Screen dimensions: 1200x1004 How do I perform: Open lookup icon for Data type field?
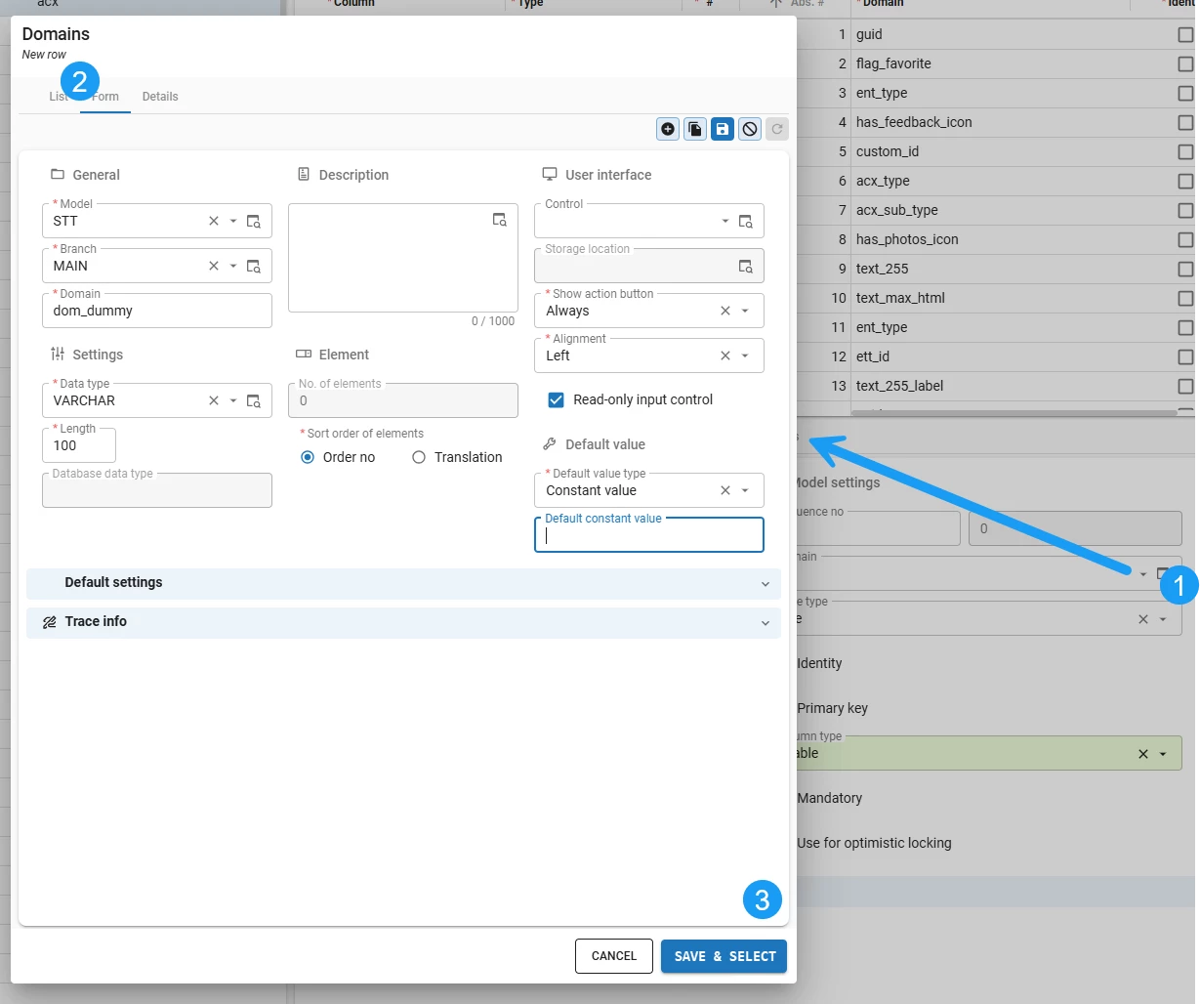[x=254, y=401]
